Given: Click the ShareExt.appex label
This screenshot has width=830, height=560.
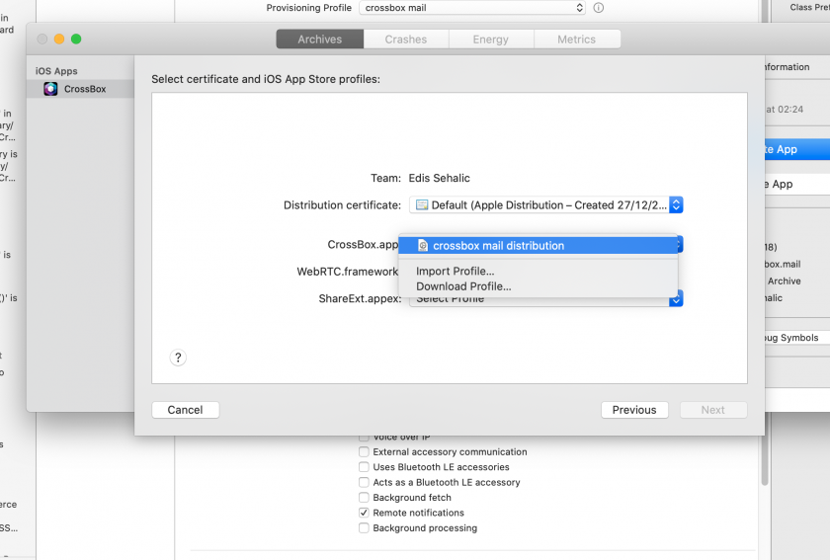Looking at the screenshot, I should [x=360, y=298].
